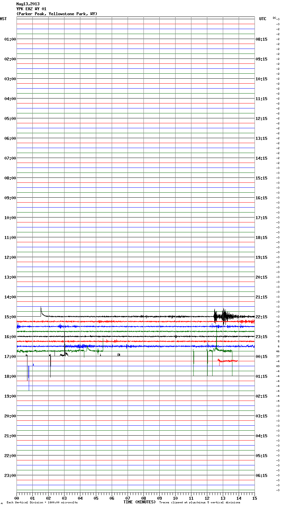Click the MST time label '18:00'
The height and width of the screenshot is (507, 281).
coord(10,376)
